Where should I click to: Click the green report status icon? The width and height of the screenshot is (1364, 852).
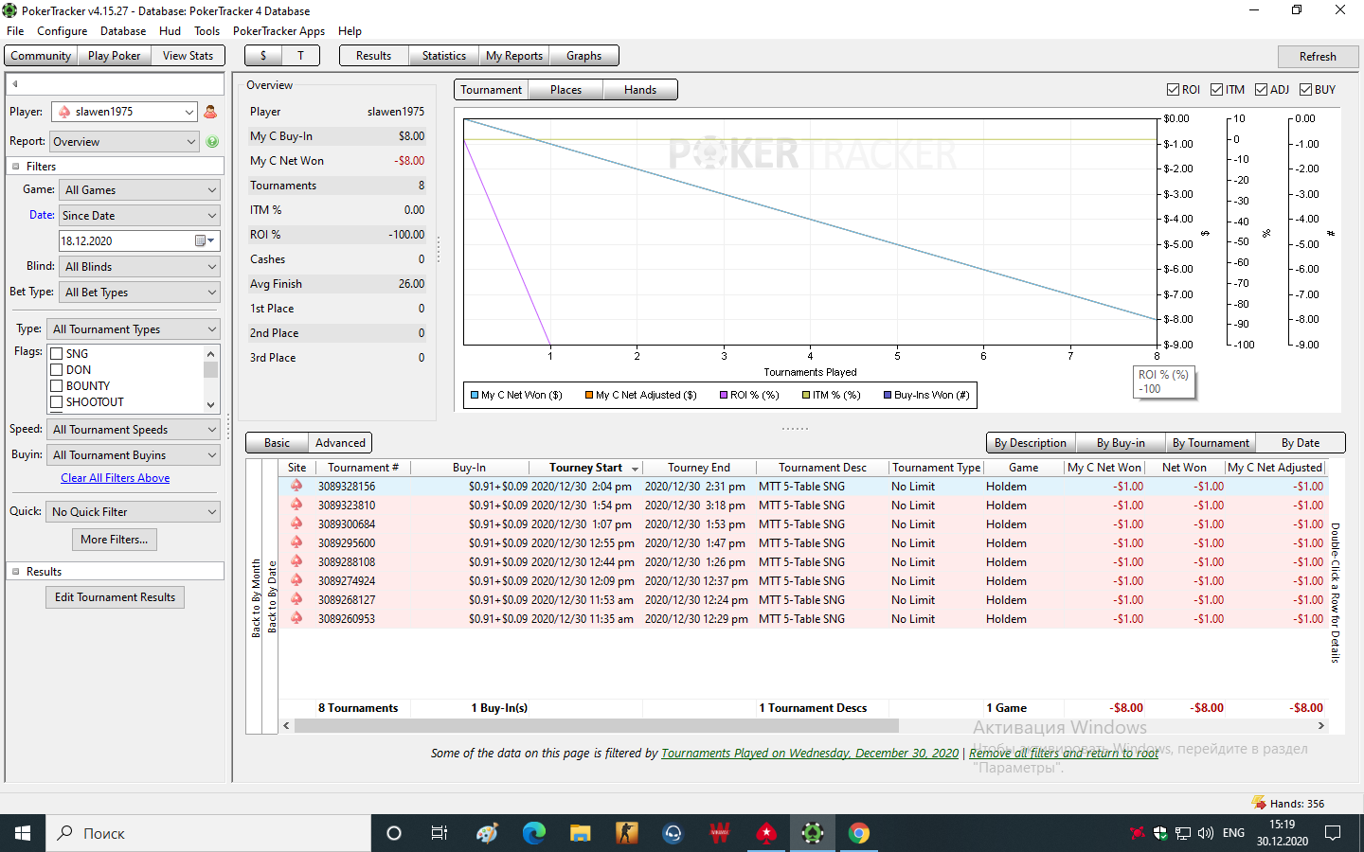click(x=212, y=142)
